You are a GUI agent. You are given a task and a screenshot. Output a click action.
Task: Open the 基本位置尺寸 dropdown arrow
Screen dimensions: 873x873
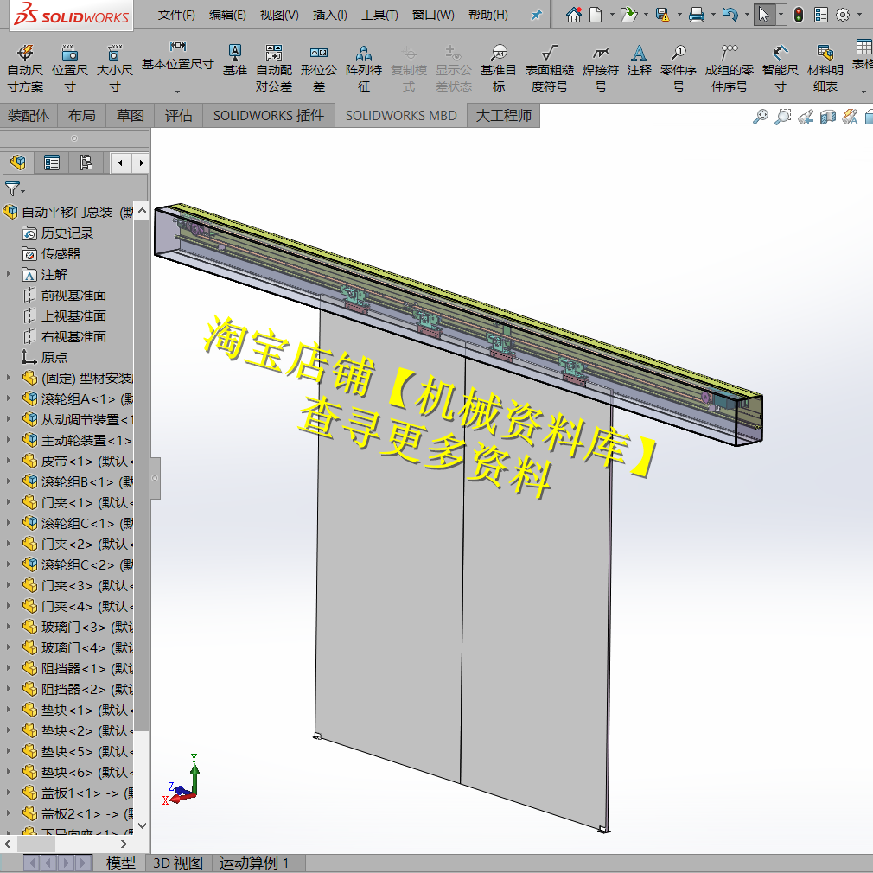pyautogui.click(x=177, y=92)
